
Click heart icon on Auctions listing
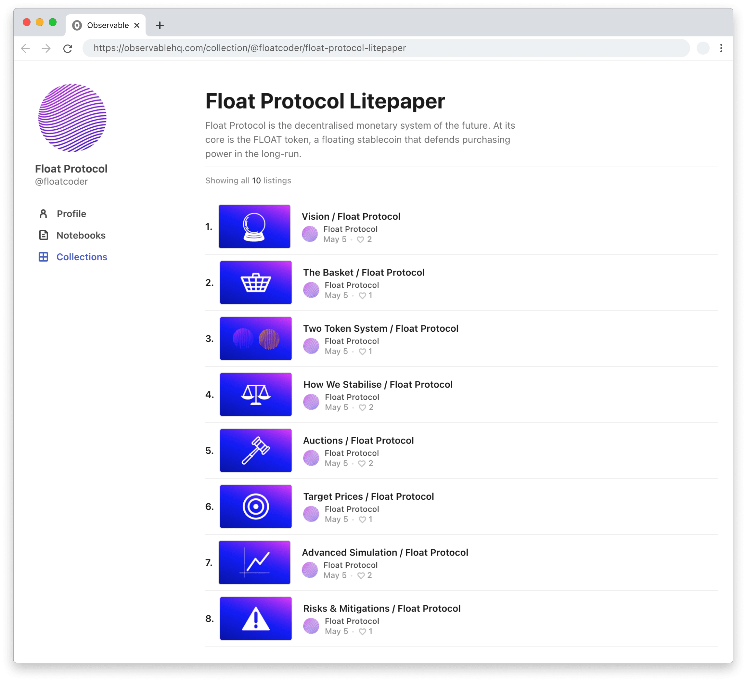(x=362, y=464)
